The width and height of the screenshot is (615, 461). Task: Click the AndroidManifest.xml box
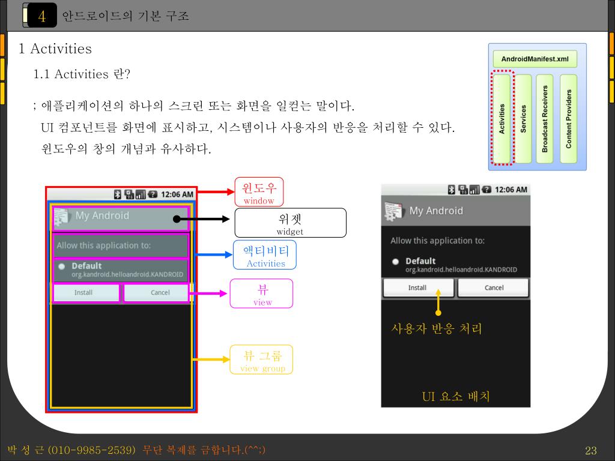(535, 59)
